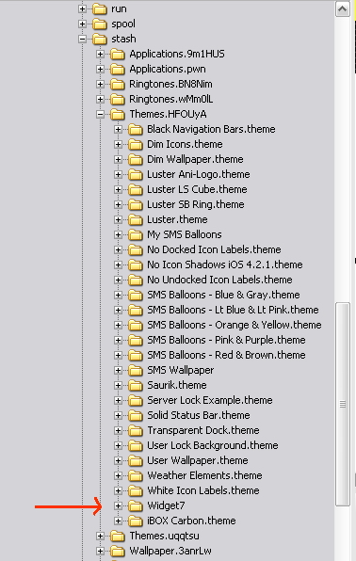Click the Luster Ani-Logo.theme folder icon
This screenshot has width=356, height=561.
(x=136, y=174)
